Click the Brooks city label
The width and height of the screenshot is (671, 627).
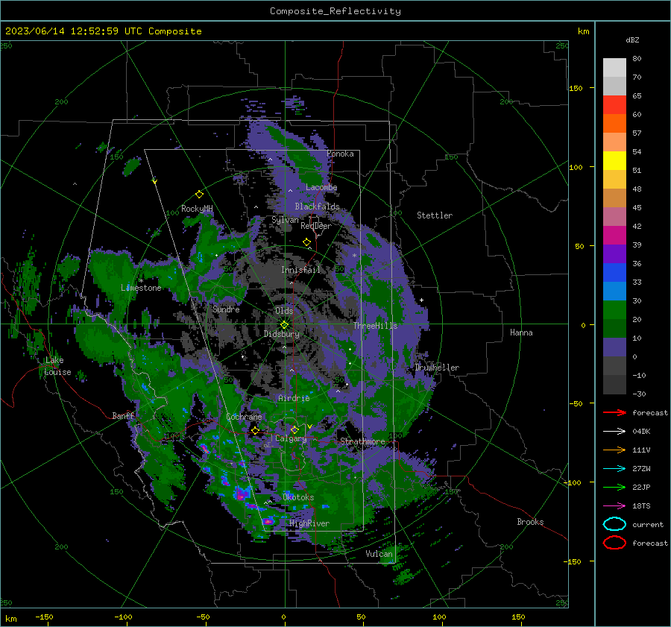coord(530,522)
